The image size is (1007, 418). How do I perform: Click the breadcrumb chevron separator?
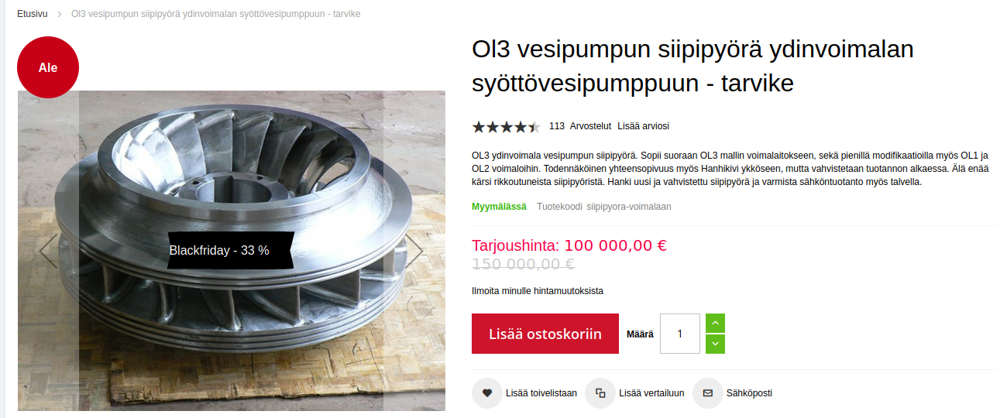[x=59, y=14]
